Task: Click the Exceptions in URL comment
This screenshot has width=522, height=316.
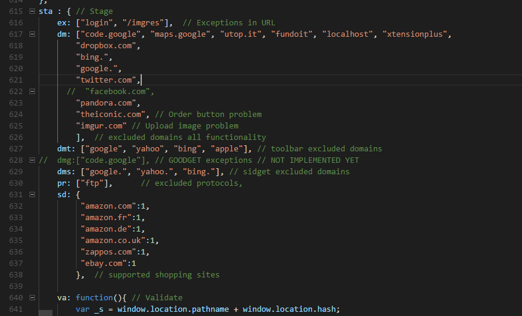Action: point(229,23)
